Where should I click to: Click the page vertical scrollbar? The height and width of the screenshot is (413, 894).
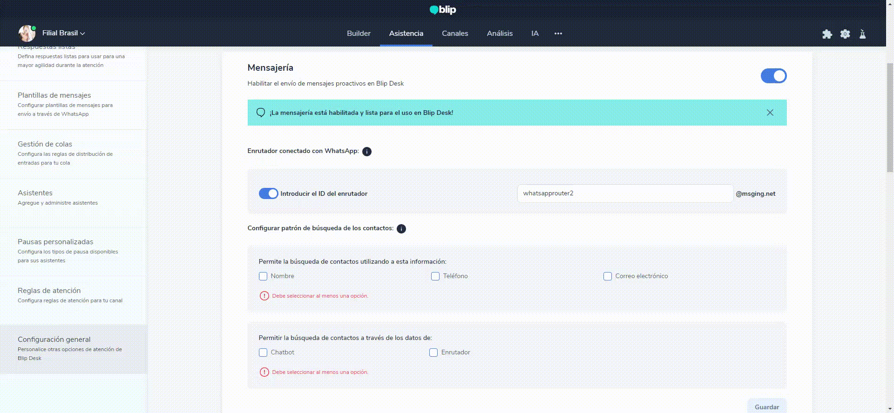tap(890, 117)
